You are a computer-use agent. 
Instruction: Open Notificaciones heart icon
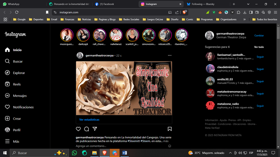7,107
